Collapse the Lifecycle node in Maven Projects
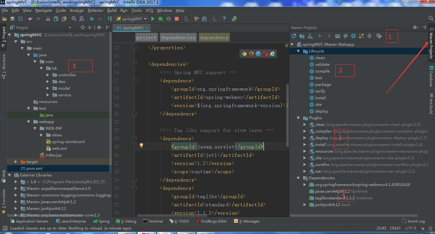 (x=298, y=51)
